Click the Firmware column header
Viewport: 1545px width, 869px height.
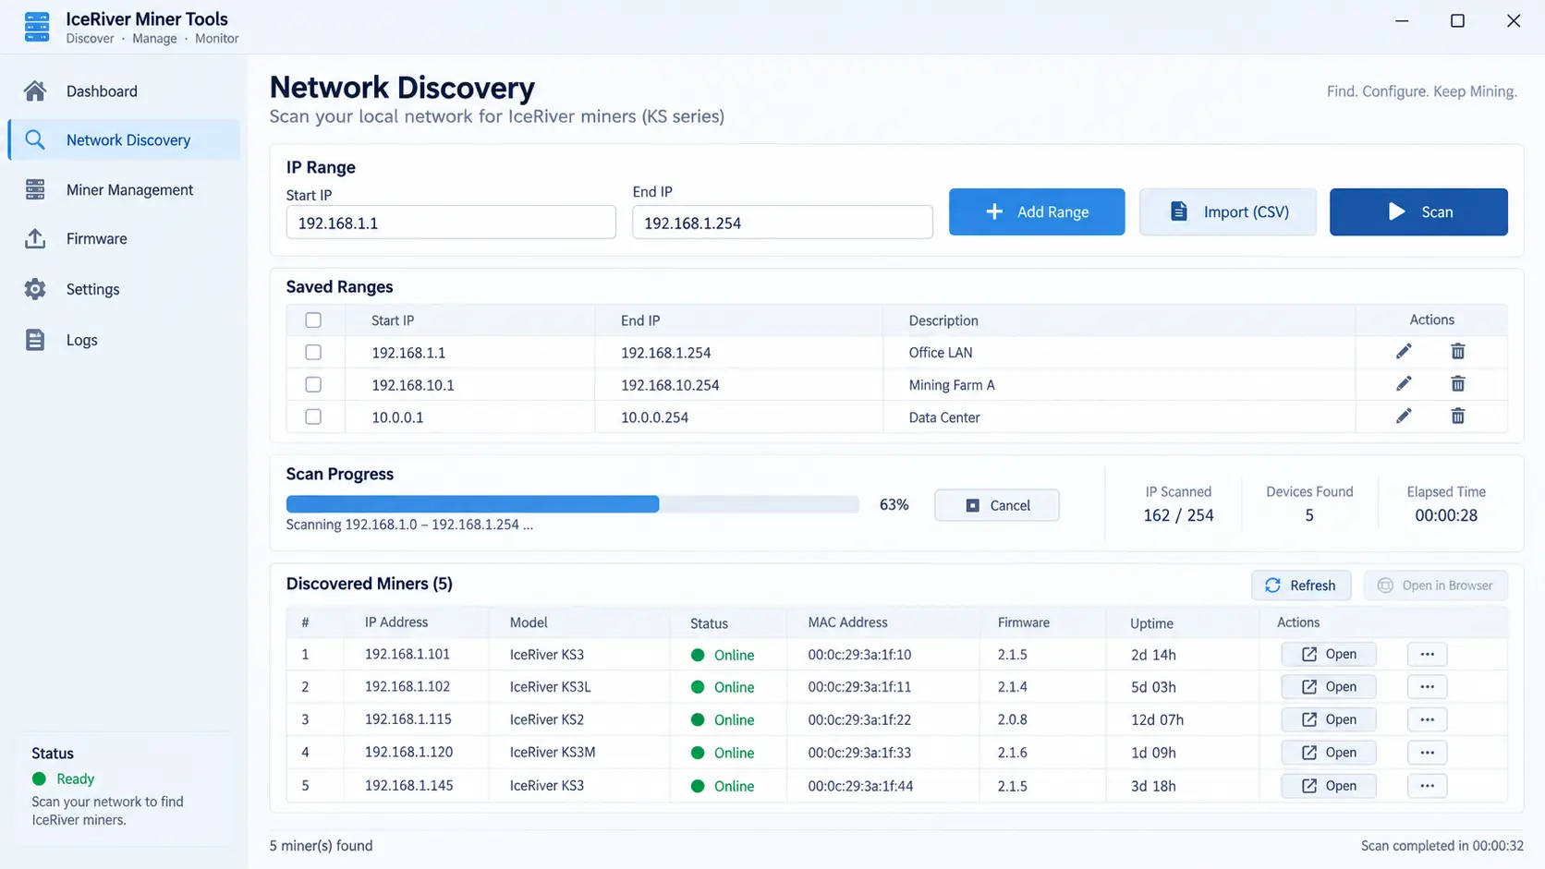(1024, 622)
